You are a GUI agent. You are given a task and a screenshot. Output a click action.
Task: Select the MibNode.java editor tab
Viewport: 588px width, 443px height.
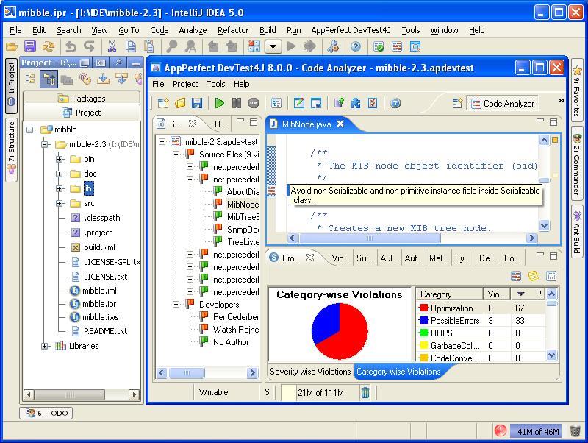click(x=306, y=124)
